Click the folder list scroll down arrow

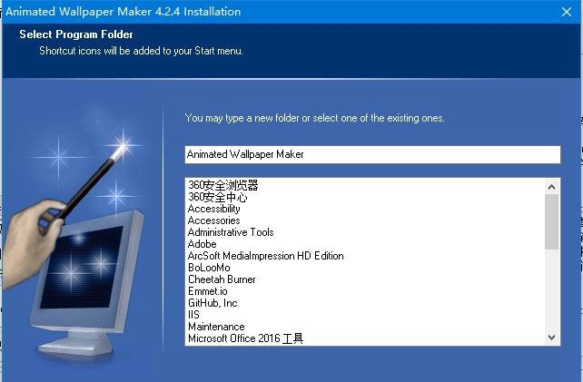coord(552,338)
